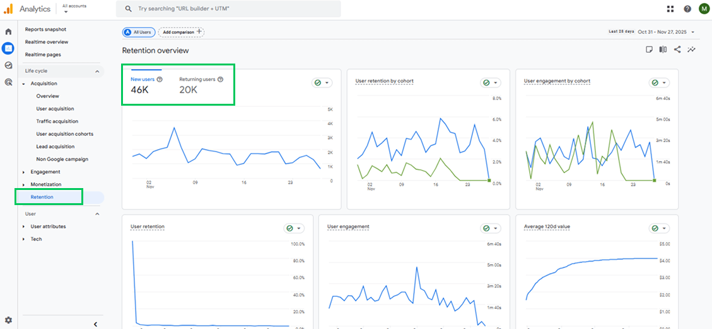Click the Add comparison button

point(181,31)
